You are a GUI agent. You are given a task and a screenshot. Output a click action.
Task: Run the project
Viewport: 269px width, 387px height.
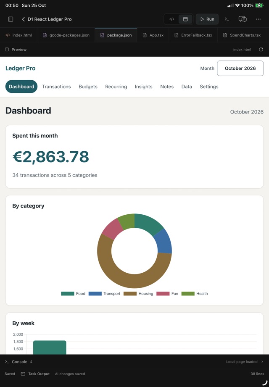click(207, 19)
